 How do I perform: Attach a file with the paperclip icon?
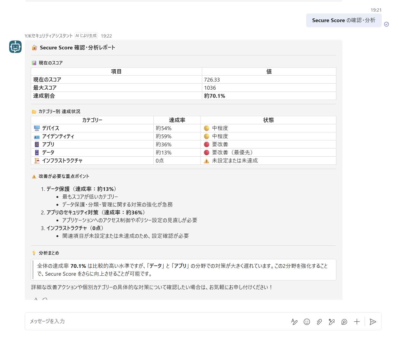click(x=319, y=322)
